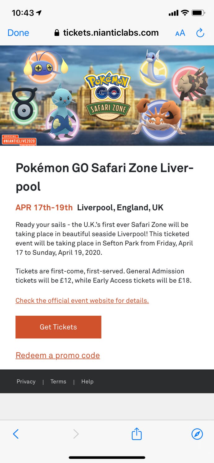
Task: Open the official event website details link
Action: coord(82,301)
